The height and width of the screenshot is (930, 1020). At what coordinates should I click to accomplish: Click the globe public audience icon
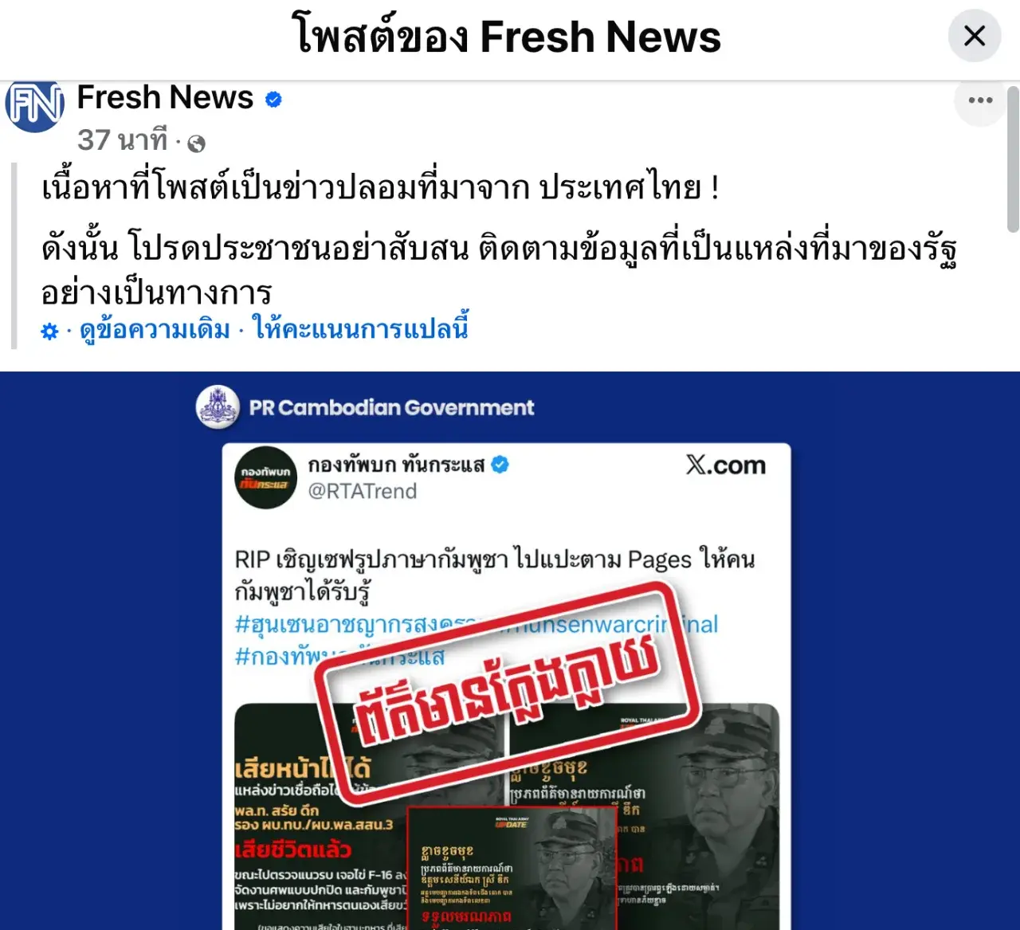click(x=196, y=143)
